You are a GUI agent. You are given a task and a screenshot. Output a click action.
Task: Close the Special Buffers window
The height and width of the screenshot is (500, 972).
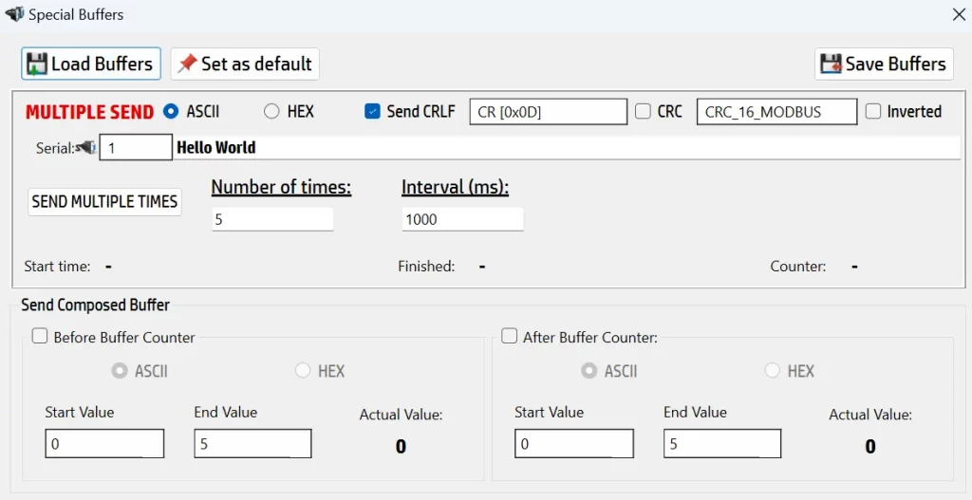[959, 15]
